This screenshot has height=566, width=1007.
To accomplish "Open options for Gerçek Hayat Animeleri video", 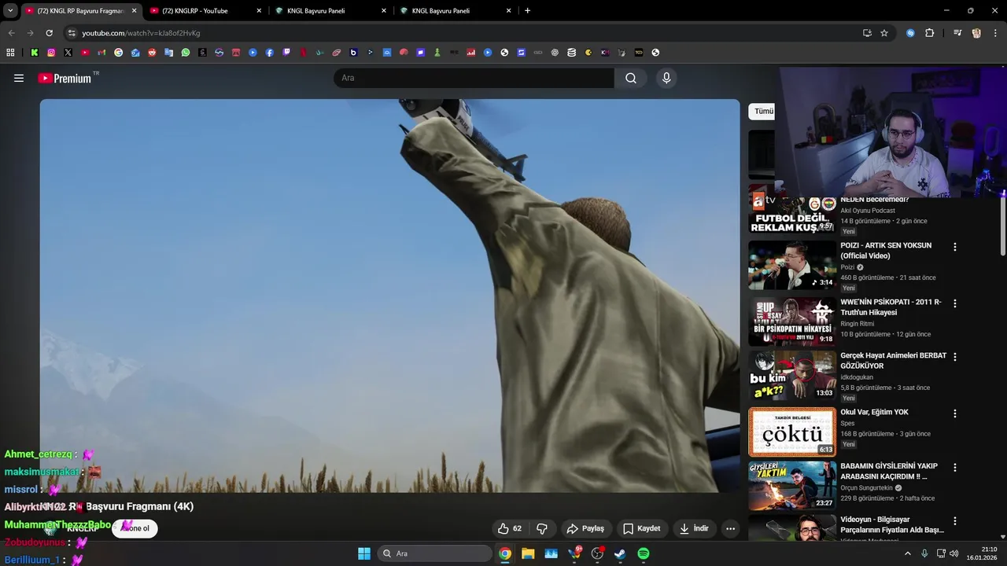I will (x=955, y=357).
